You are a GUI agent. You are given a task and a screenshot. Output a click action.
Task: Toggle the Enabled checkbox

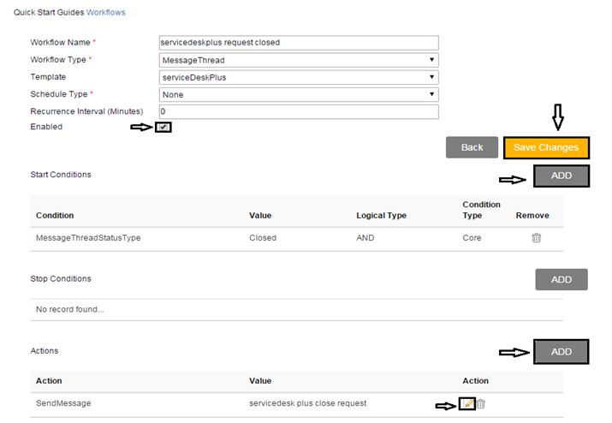pos(163,128)
